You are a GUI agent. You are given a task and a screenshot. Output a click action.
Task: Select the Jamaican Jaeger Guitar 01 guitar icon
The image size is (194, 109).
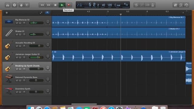[9, 56]
